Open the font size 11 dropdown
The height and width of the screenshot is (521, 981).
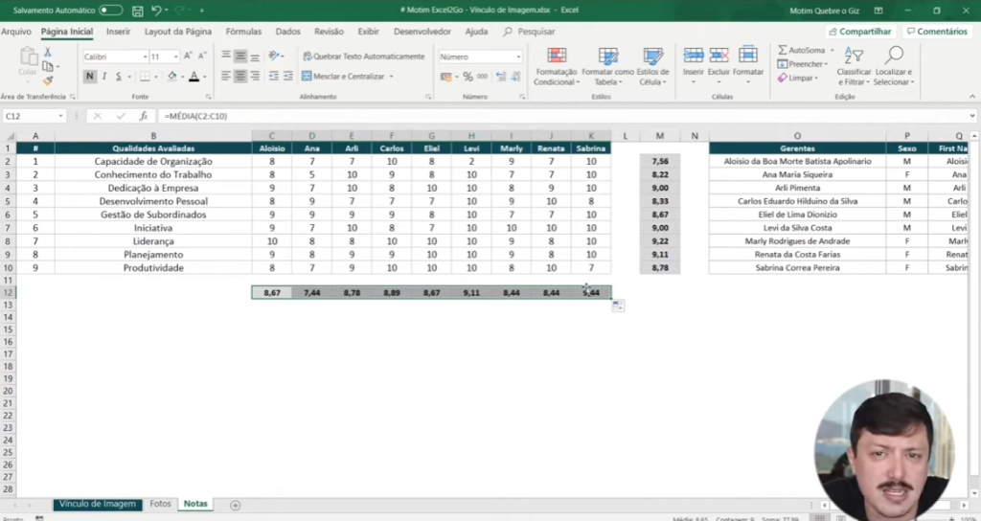[176, 57]
